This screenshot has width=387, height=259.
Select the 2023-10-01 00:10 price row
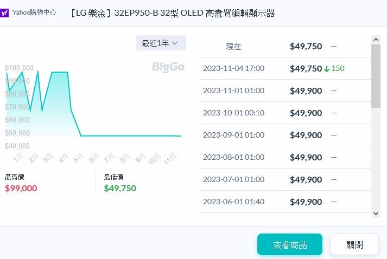point(285,113)
